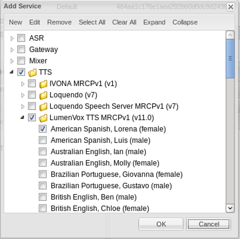Click Select All in the toolbar
The image size is (240, 239).
click(92, 22)
